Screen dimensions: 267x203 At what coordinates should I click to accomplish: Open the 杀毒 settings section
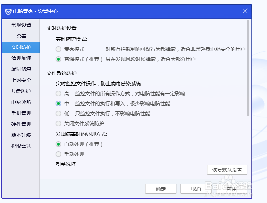tap(21, 36)
